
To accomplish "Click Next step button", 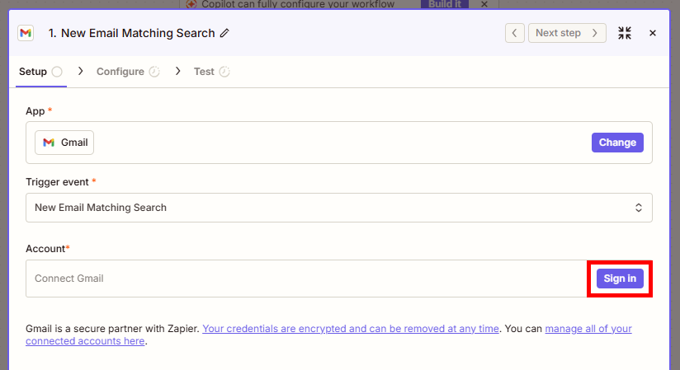I will click(567, 33).
